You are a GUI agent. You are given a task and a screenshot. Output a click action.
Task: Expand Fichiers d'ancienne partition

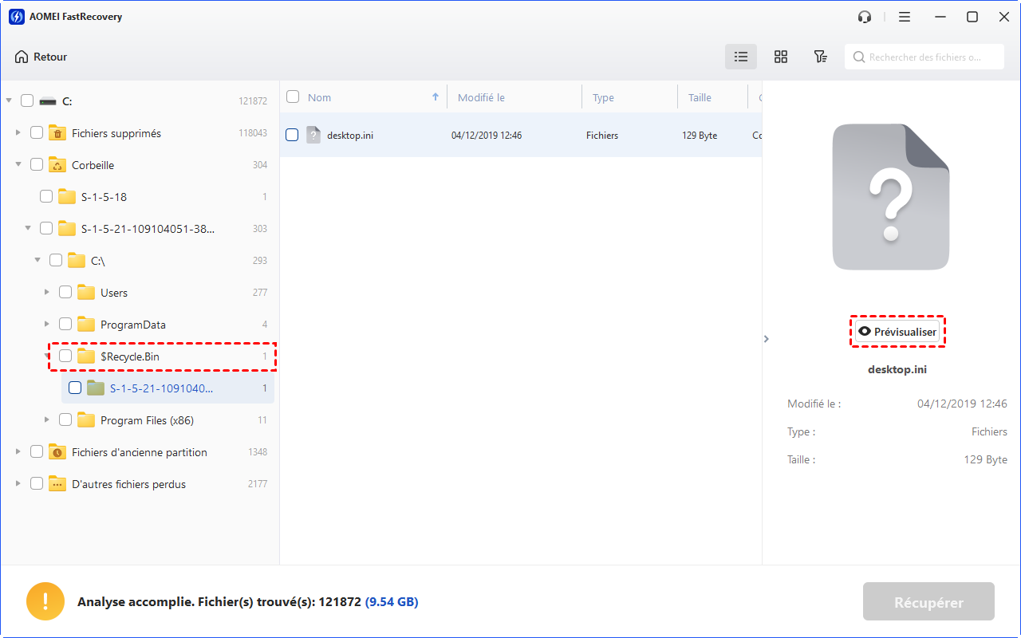coord(18,452)
